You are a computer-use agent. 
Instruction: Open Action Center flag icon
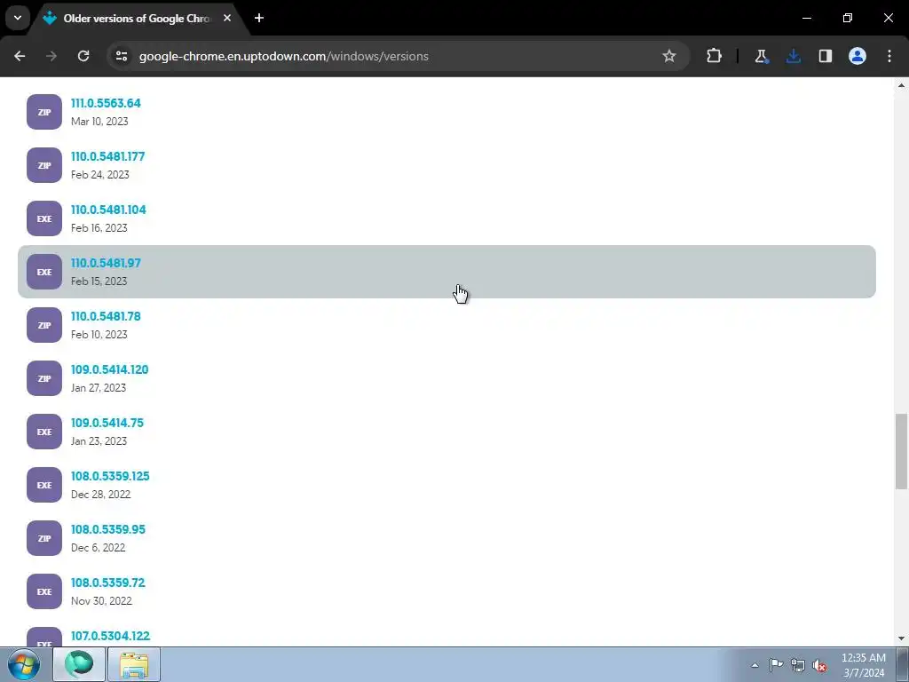click(776, 665)
